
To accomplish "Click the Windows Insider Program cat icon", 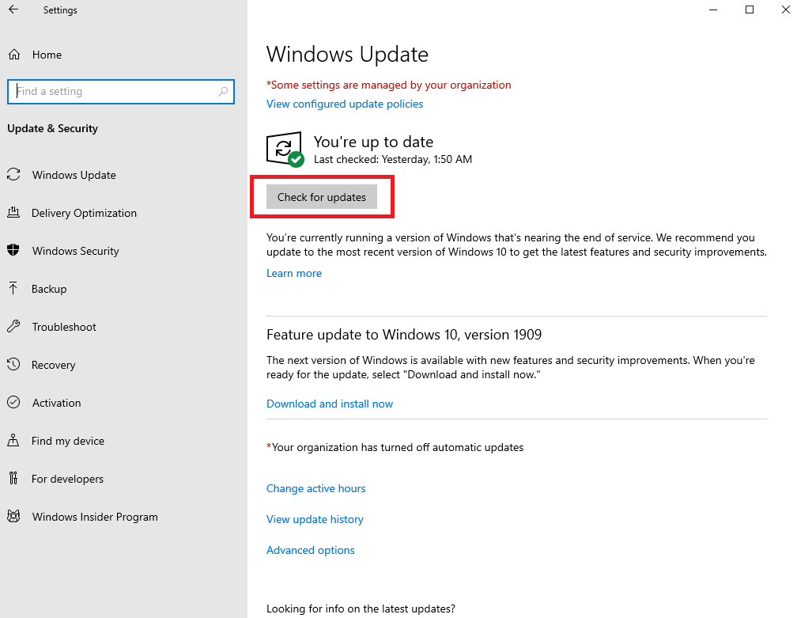I will point(13,516).
